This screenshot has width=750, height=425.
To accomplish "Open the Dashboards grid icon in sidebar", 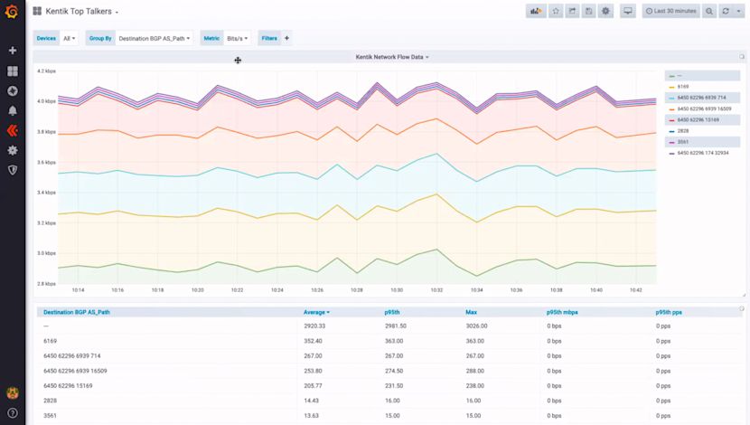I will point(13,71).
